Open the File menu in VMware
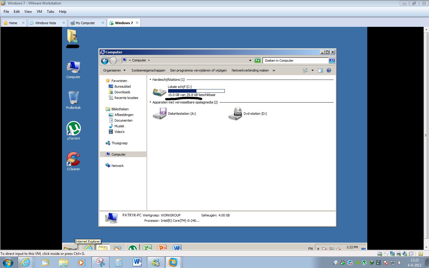The width and height of the screenshot is (429, 268). (x=6, y=12)
